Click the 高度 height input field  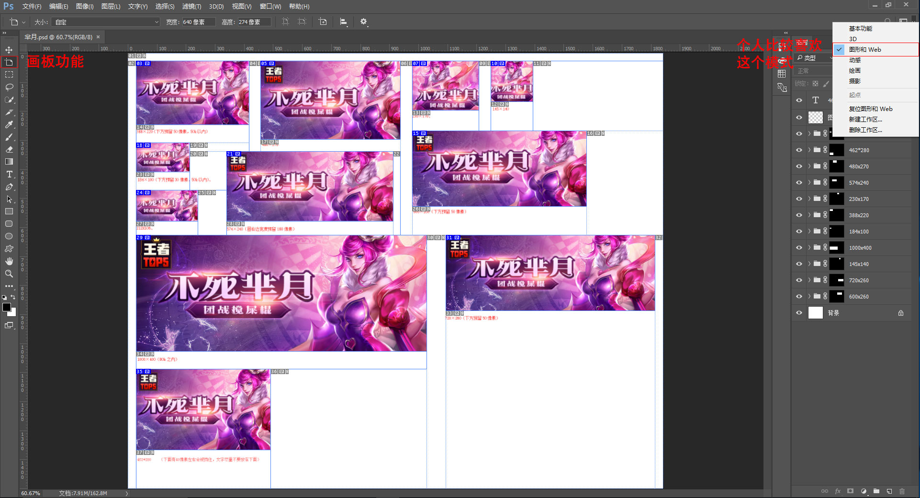[254, 22]
